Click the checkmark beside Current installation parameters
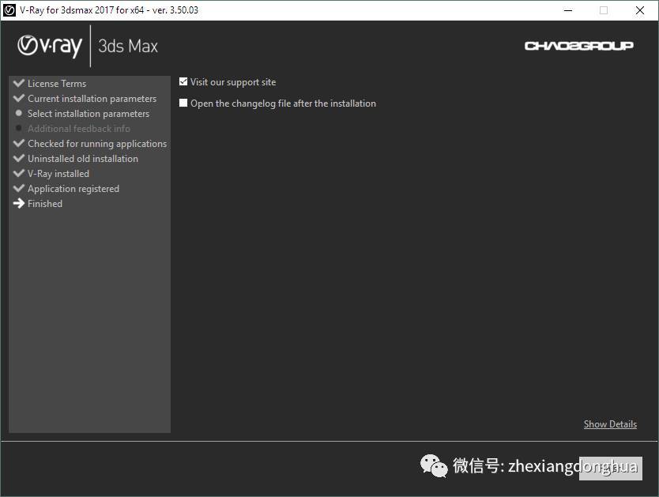 [19, 98]
